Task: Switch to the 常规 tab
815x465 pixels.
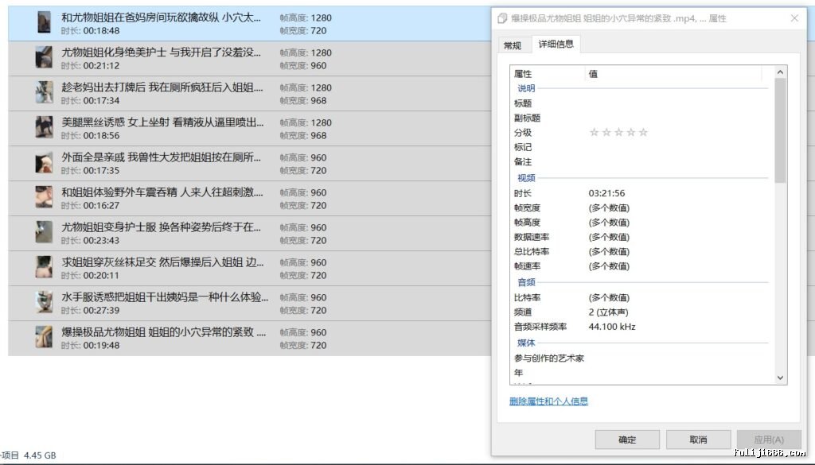Action: tap(513, 45)
